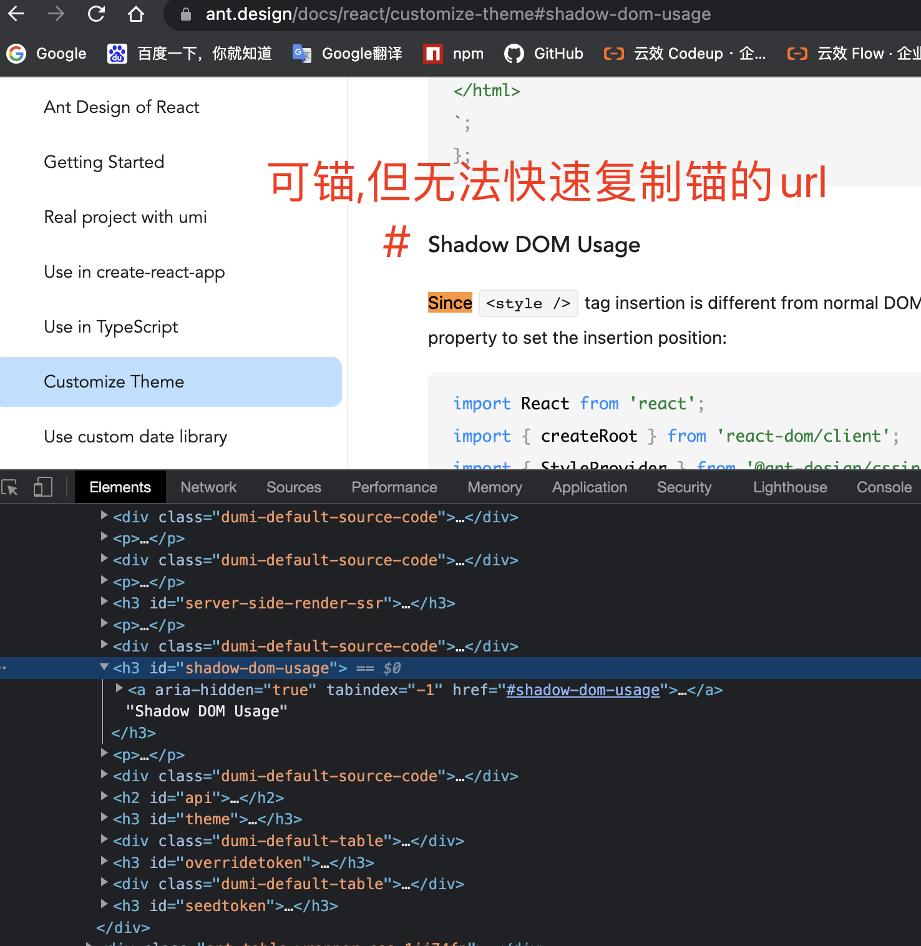This screenshot has width=921, height=946.
Task: Click the padlock icon in the address bar
Action: (x=185, y=14)
